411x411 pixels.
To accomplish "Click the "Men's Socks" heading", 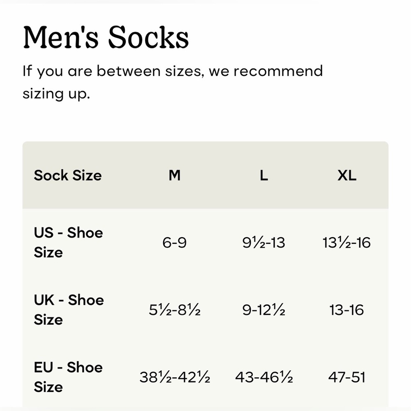I will (x=106, y=37).
